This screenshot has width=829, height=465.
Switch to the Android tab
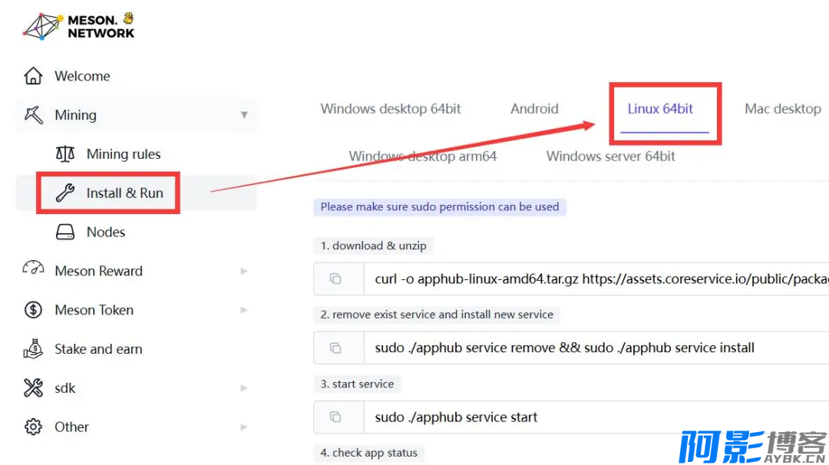click(534, 109)
